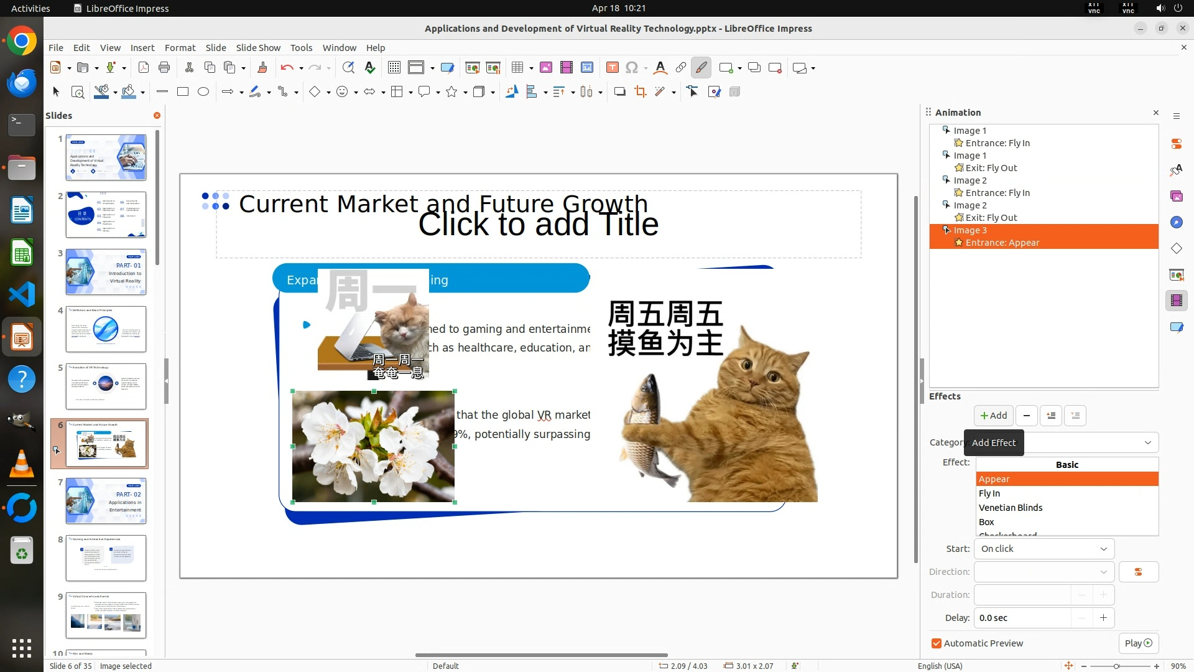This screenshot has width=1194, height=672.
Task: Select the Crop Image tool
Action: tap(640, 92)
